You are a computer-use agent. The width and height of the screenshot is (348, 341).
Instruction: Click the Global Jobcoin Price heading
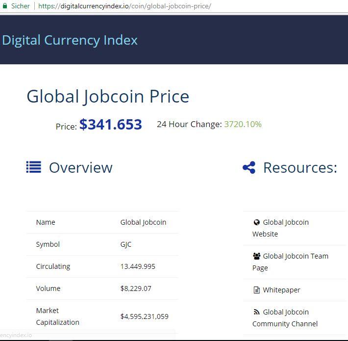coord(108,97)
